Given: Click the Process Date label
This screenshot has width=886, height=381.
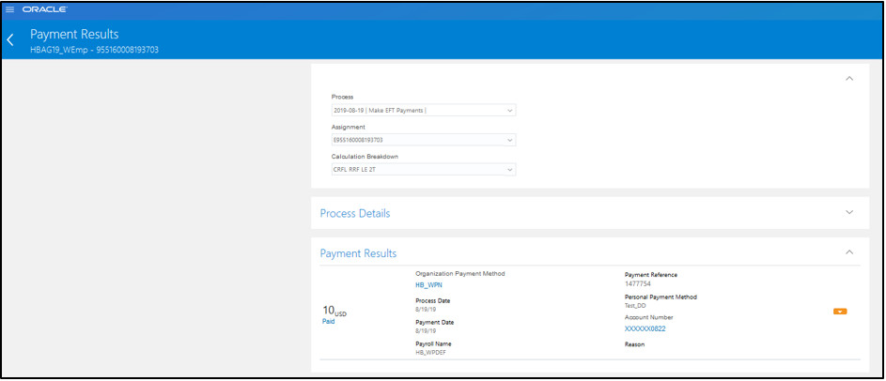Looking at the screenshot, I should pyautogui.click(x=433, y=301).
